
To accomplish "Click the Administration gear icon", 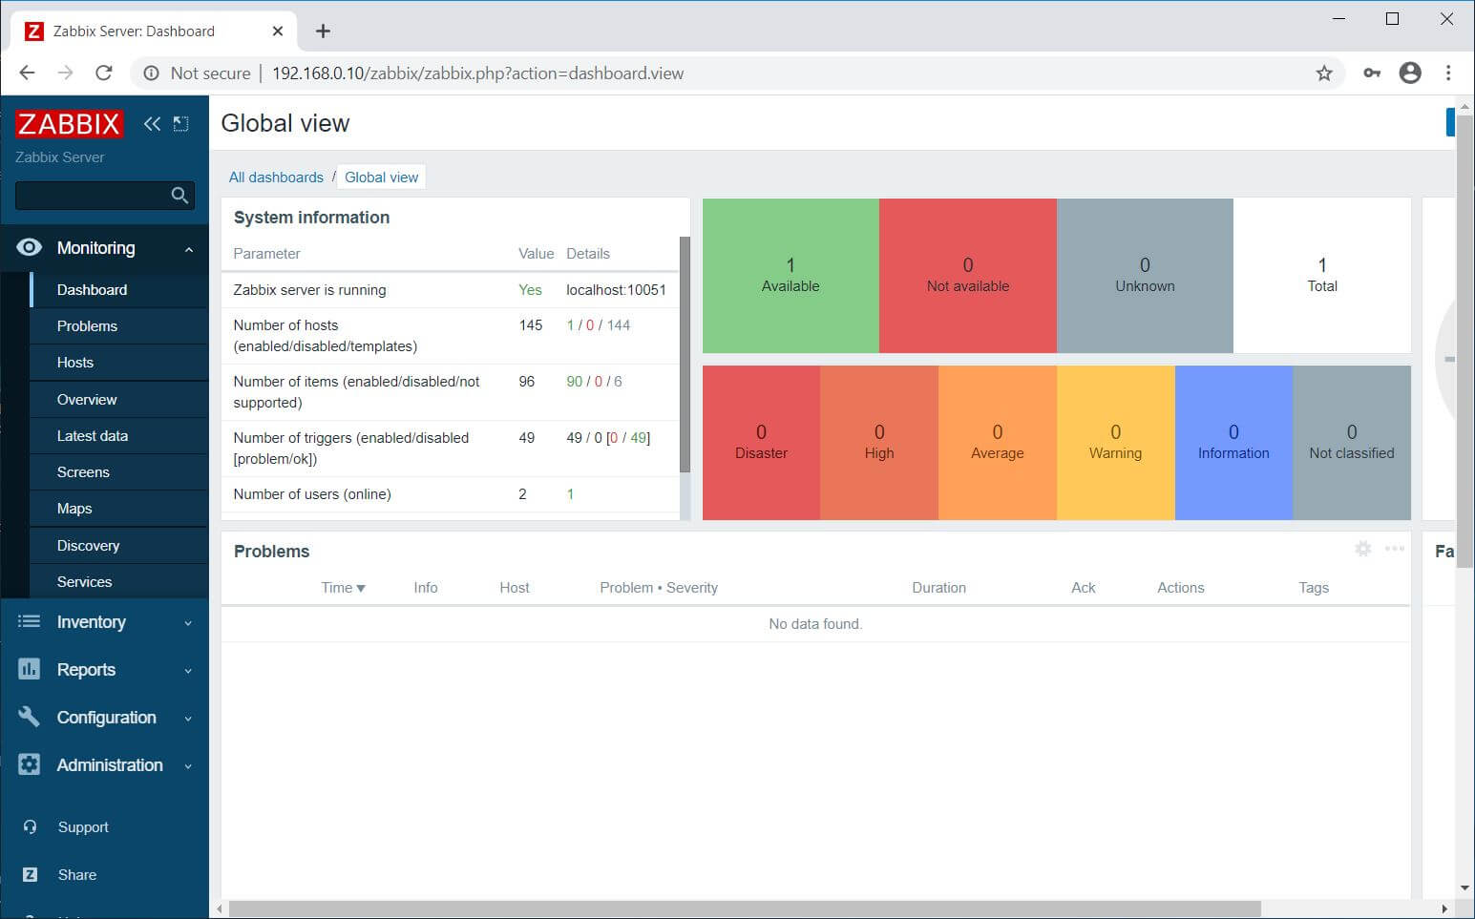I will pos(30,765).
